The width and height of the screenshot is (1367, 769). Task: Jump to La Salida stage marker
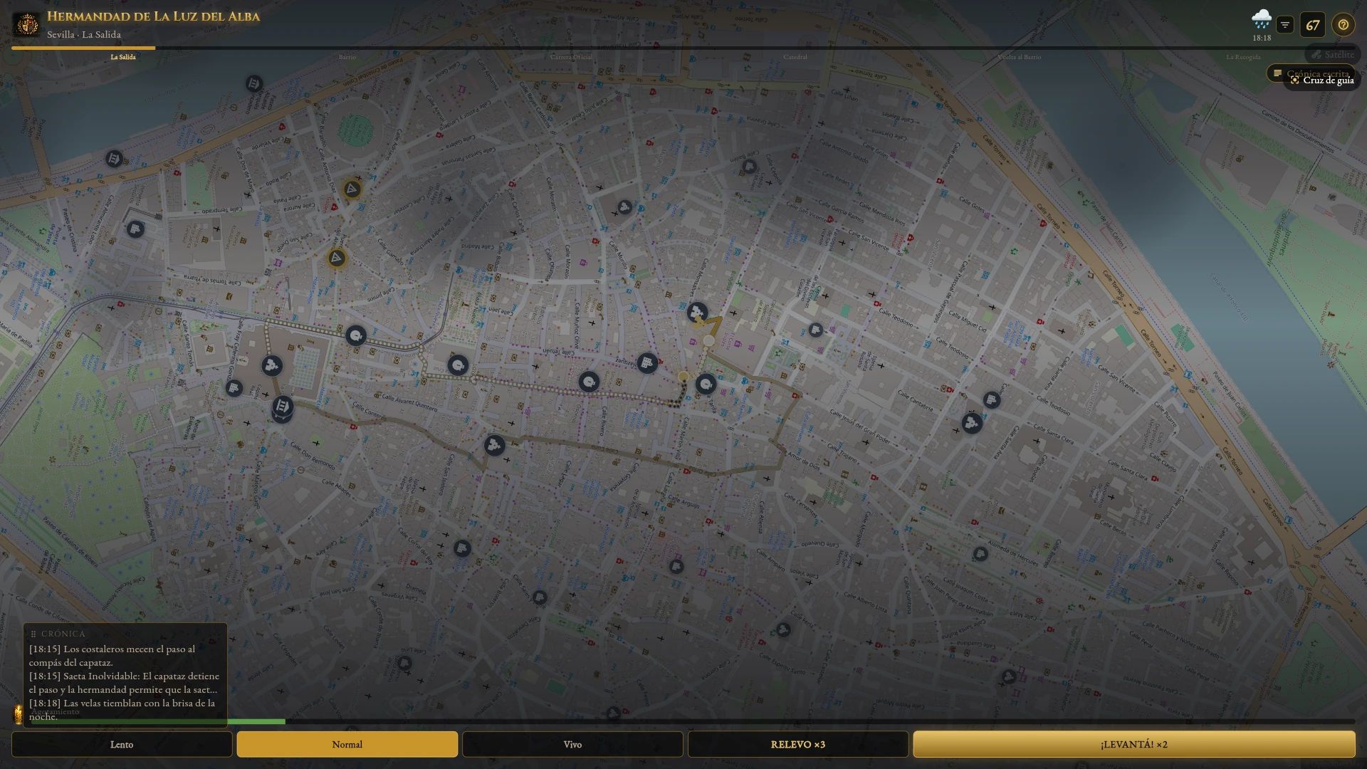coord(123,57)
